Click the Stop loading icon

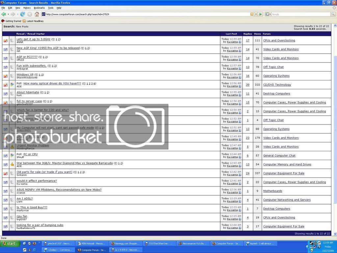(30, 14)
